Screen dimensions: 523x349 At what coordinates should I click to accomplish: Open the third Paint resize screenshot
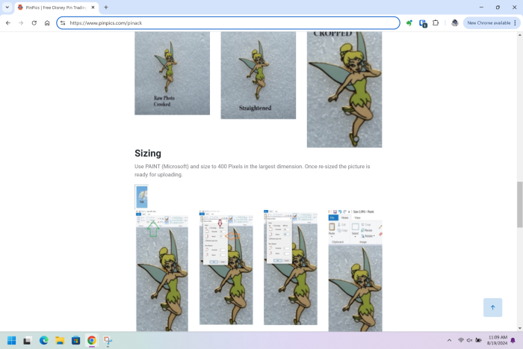tap(291, 268)
